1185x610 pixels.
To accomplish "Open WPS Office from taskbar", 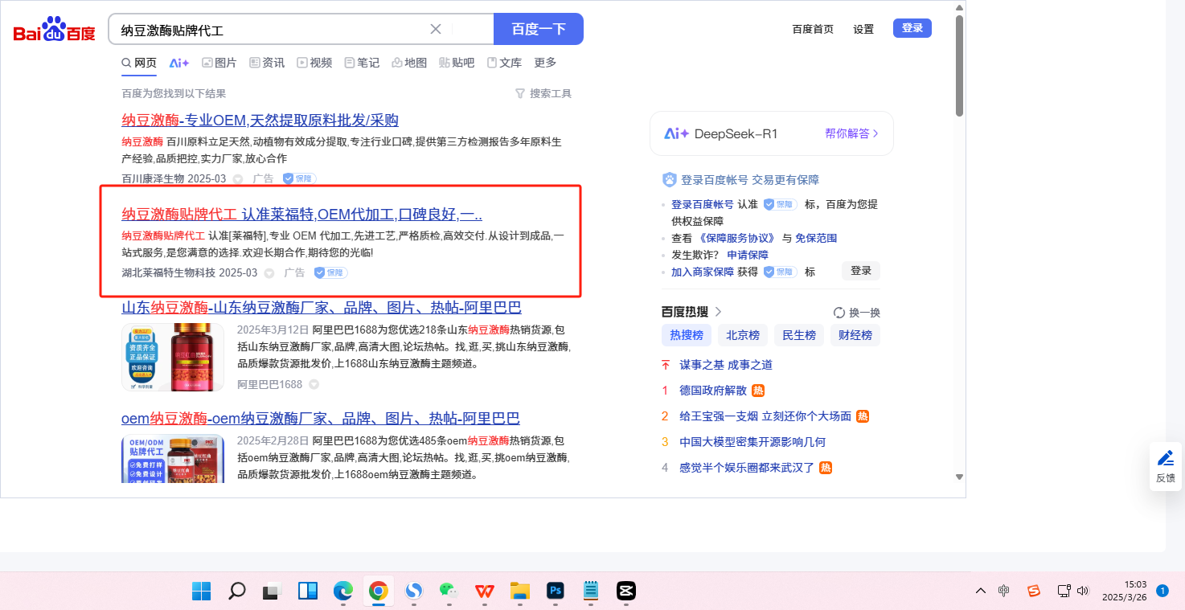I will point(485,592).
